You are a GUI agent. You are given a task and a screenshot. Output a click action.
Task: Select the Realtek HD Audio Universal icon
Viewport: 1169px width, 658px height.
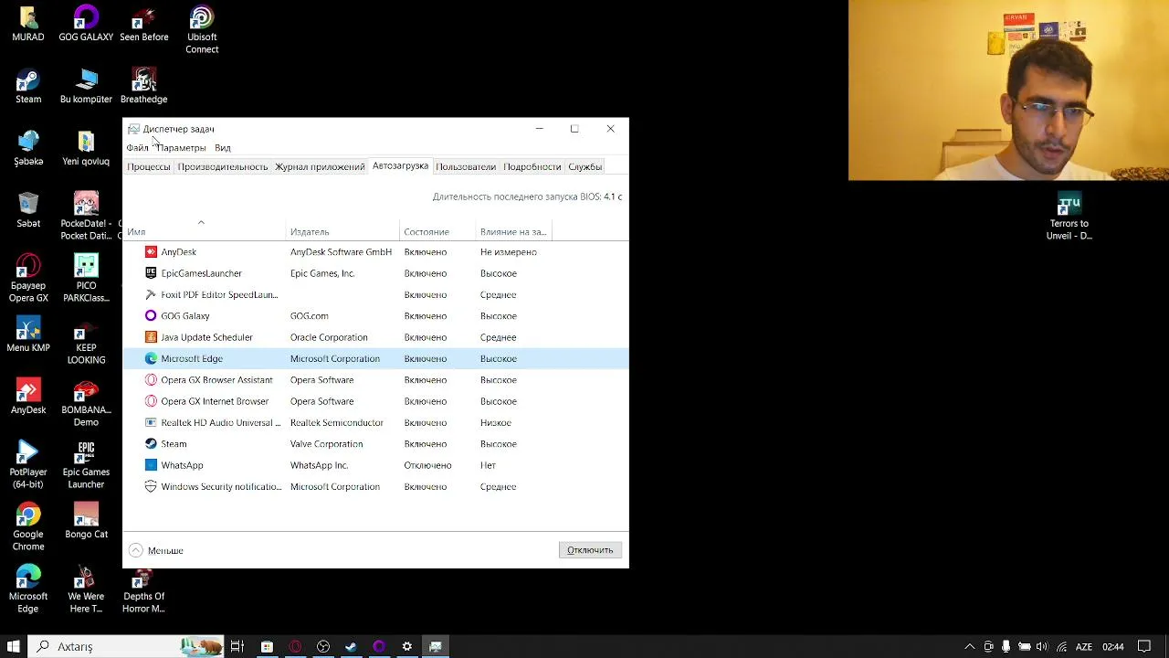[151, 422]
